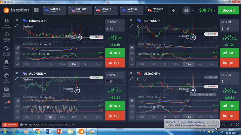241x135 pixels.
Task: Expand the EUR/AUD chart to fullscreen
Action: (x=131, y=26)
